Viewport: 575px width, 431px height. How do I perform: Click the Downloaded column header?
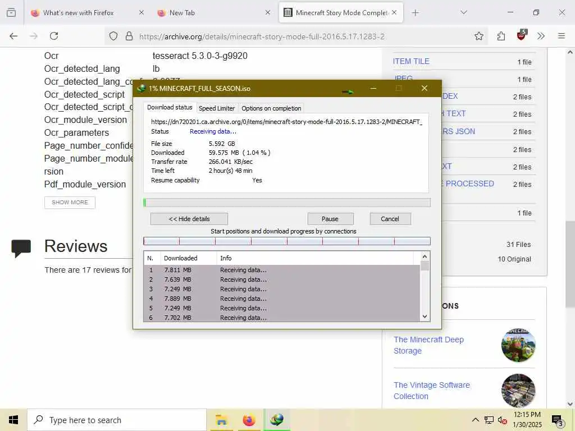189,258
